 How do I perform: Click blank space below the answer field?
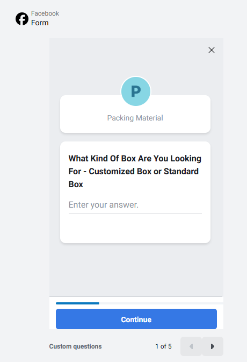[135, 229]
